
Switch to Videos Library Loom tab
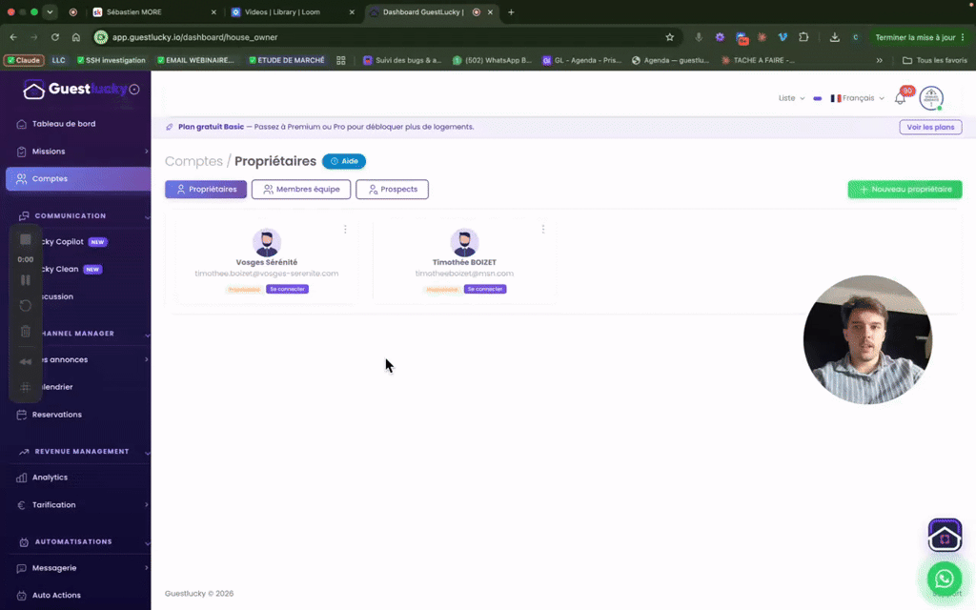pyautogui.click(x=293, y=11)
